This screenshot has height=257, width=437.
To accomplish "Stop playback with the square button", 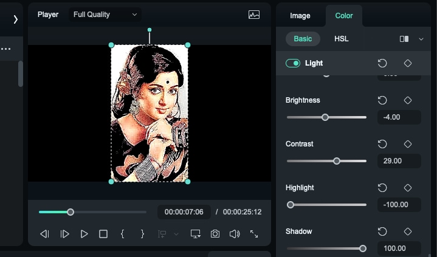I will [103, 234].
